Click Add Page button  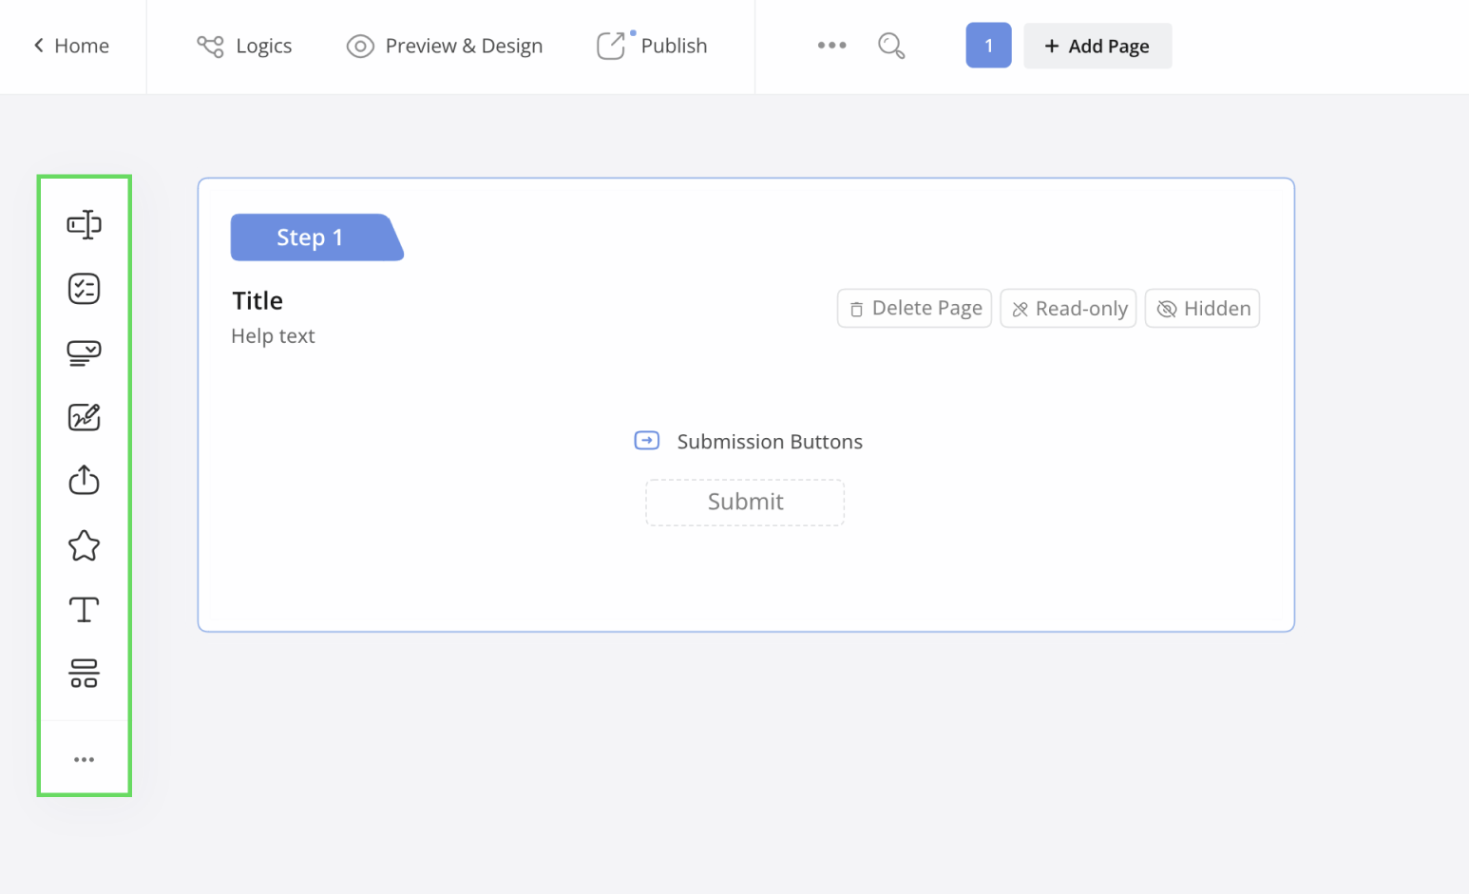pyautogui.click(x=1097, y=46)
